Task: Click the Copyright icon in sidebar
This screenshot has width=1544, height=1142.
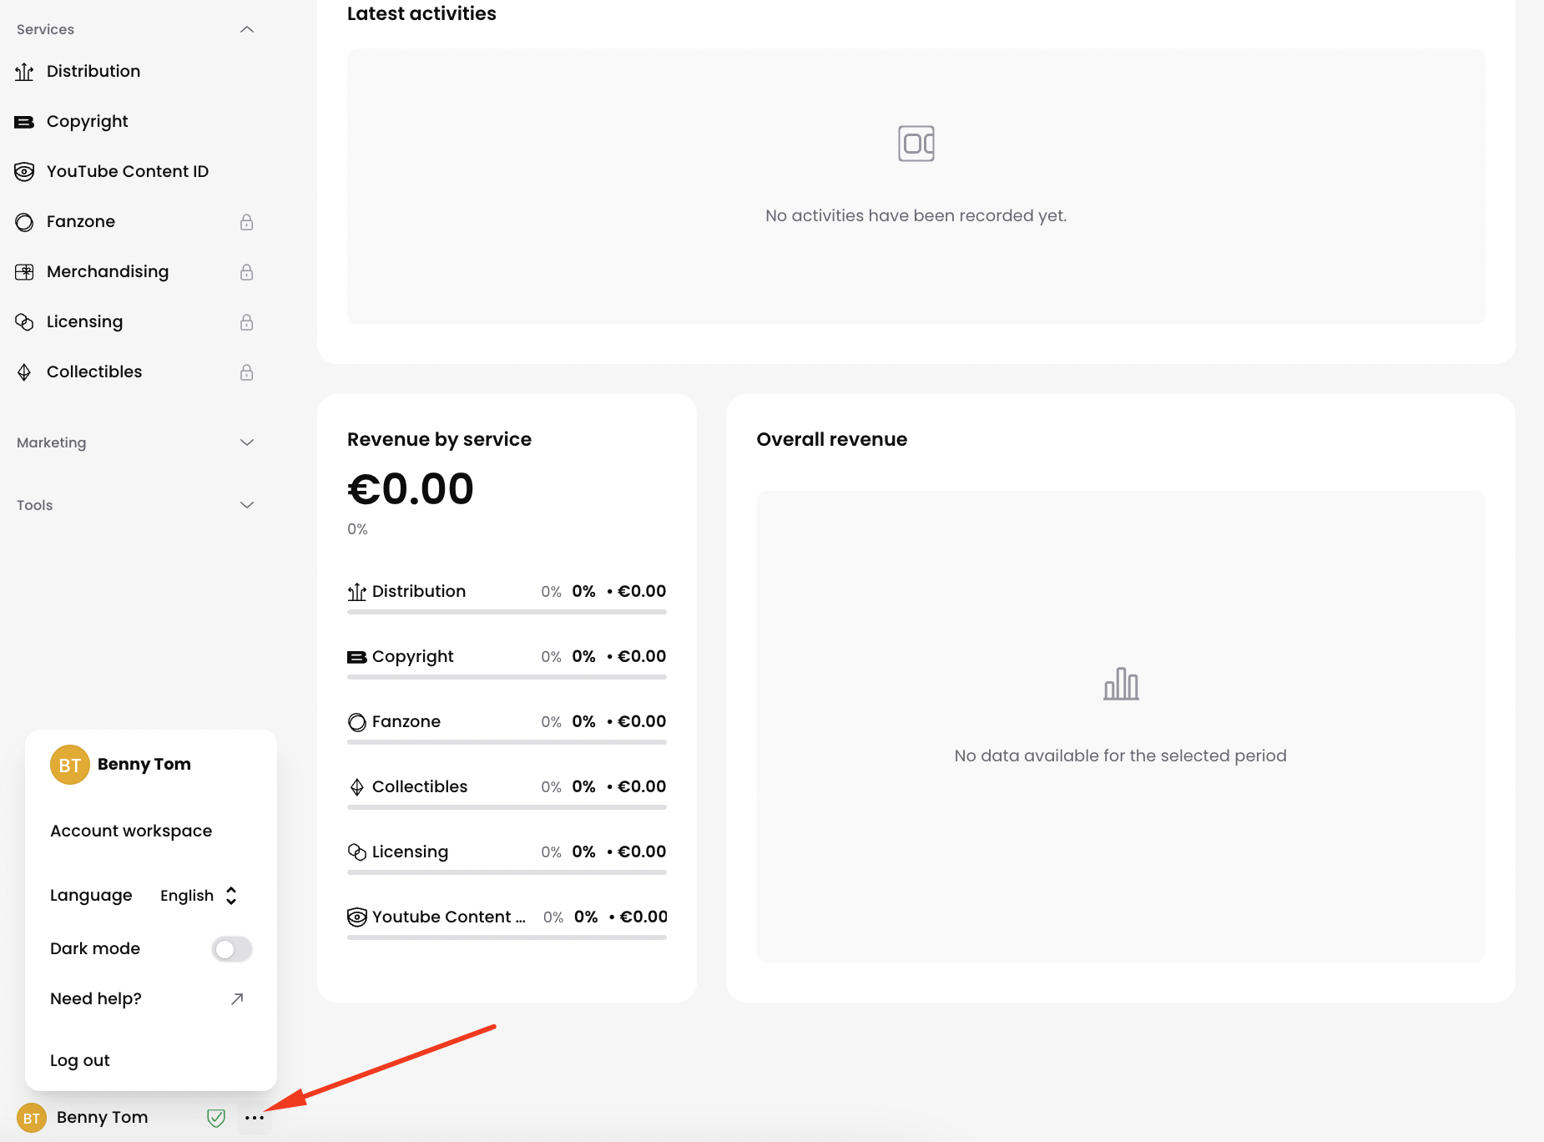Action: pyautogui.click(x=24, y=122)
